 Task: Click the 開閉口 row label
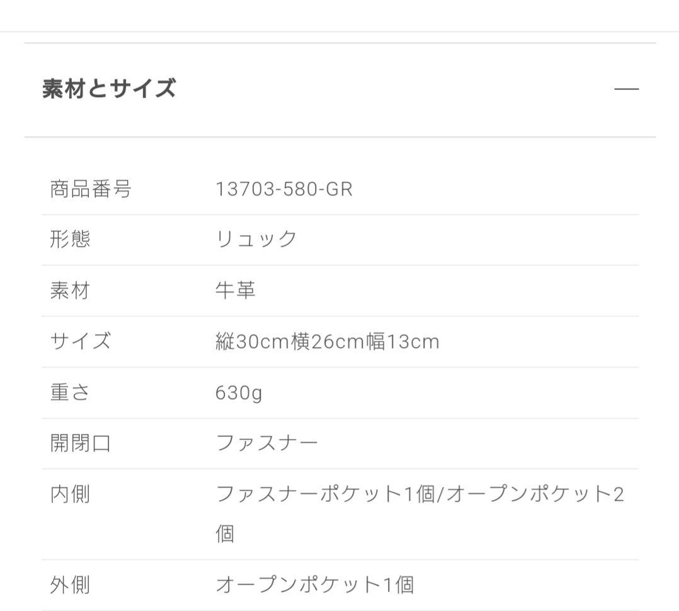click(x=81, y=443)
